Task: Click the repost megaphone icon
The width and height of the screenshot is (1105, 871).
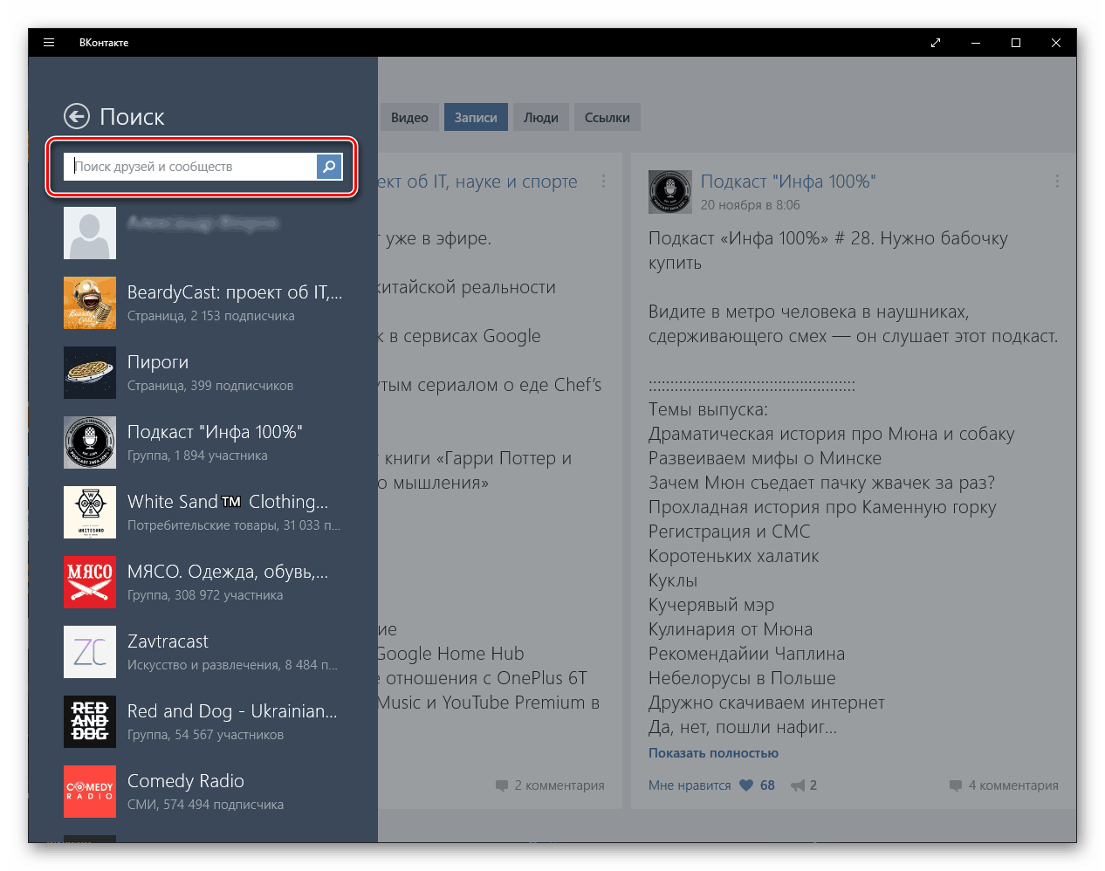Action: click(798, 785)
